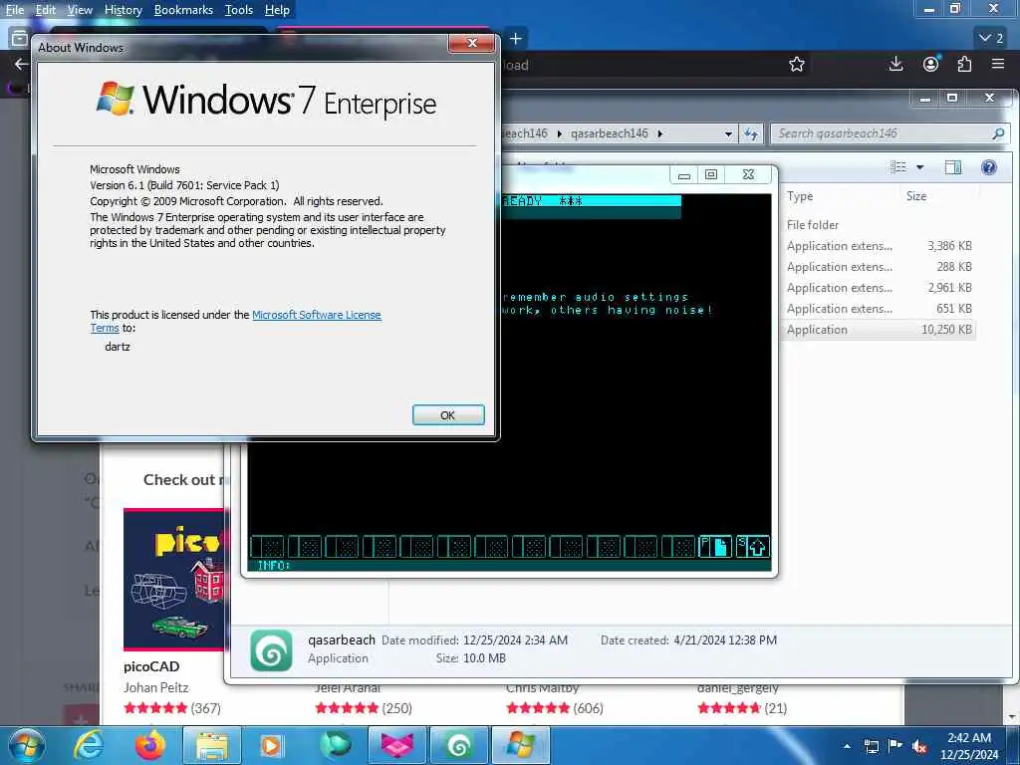Expand the arrow after the qasarbeach146 breadcrumb
The height and width of the screenshot is (765, 1020).
click(659, 133)
